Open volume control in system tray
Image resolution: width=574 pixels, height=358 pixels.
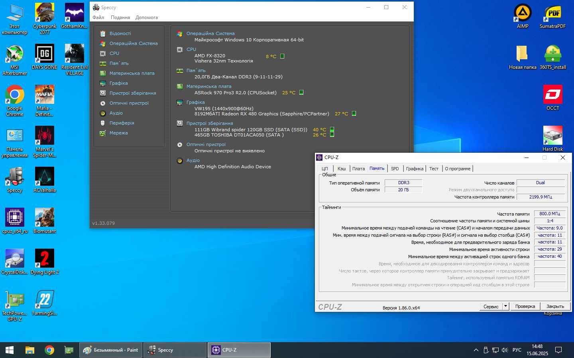point(505,350)
